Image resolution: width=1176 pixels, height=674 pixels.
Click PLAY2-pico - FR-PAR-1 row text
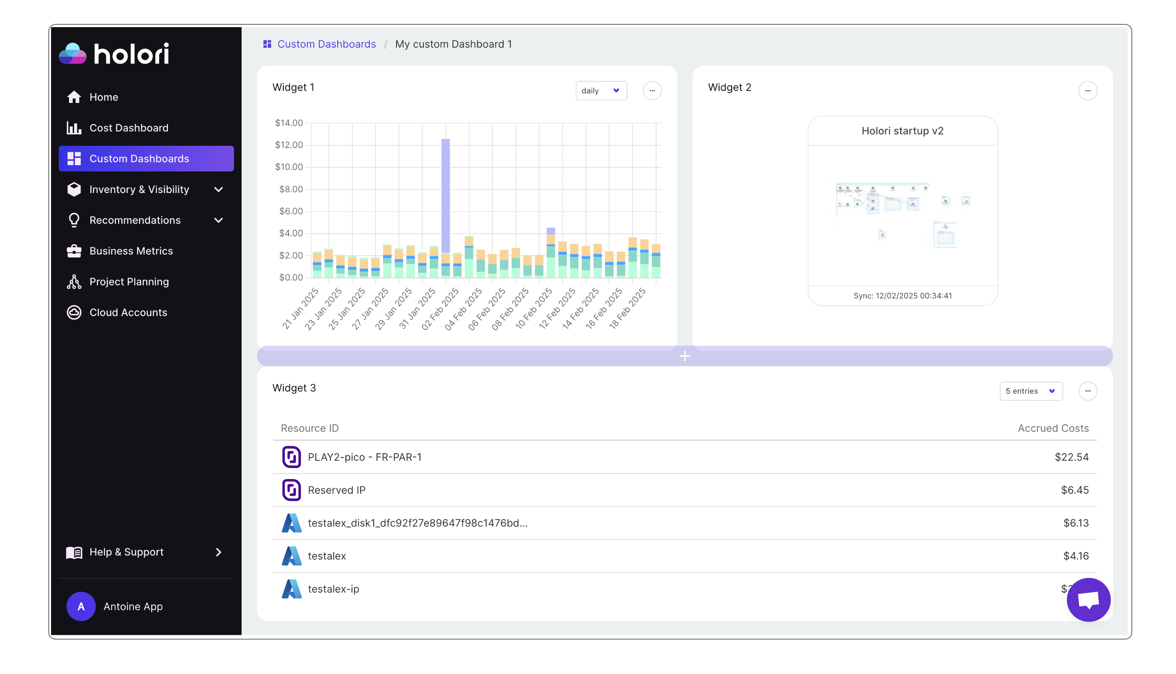click(x=364, y=457)
